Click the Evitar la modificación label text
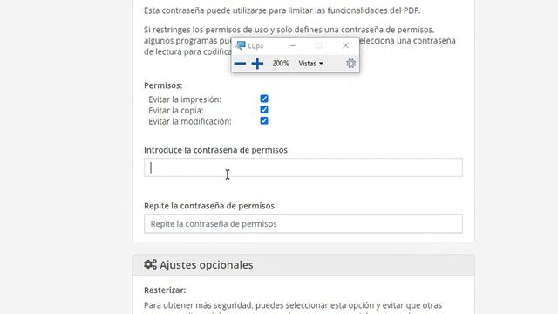This screenshot has width=558, height=314. (x=190, y=121)
